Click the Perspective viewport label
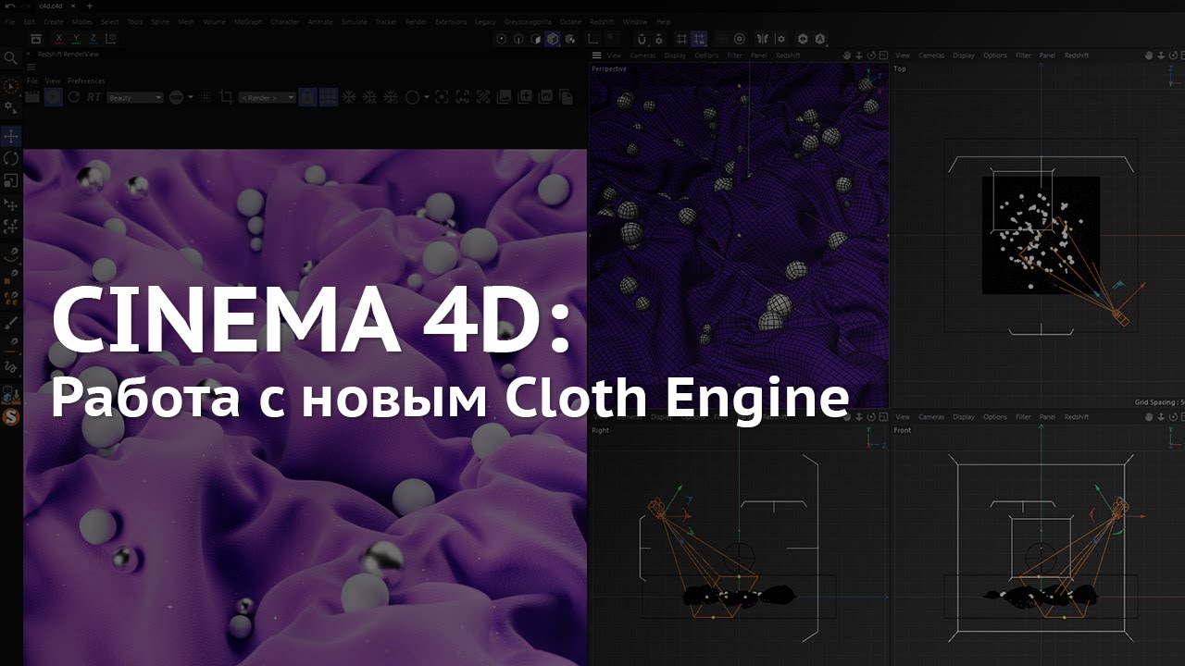This screenshot has width=1185, height=666. pyautogui.click(x=609, y=68)
